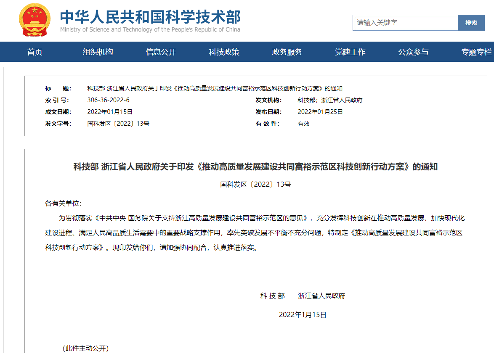Viewport: 494px width, 354px height.
Task: Open the 公众参与 section
Action: (413, 52)
